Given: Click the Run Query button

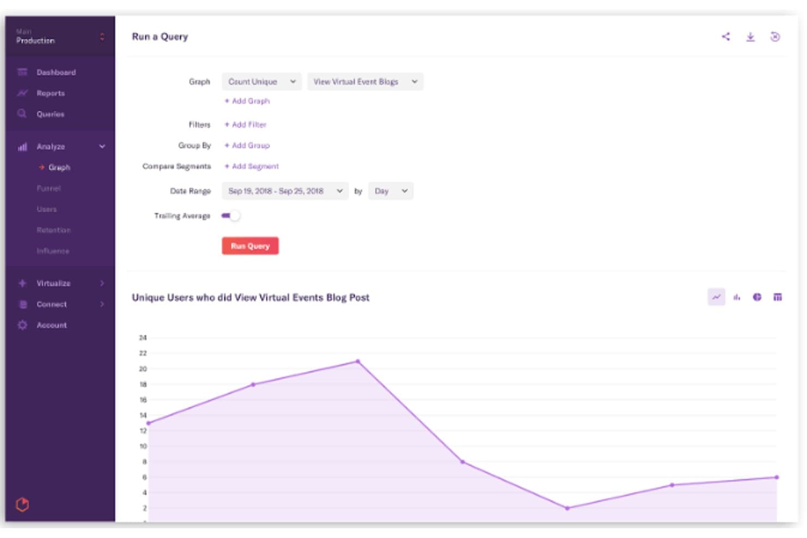Looking at the screenshot, I should pos(250,246).
